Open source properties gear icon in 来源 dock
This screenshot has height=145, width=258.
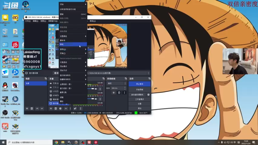point(60,109)
